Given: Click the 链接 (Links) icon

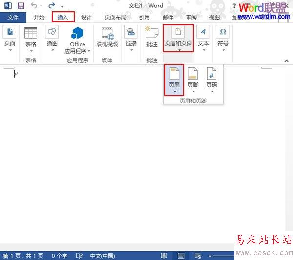Looking at the screenshot, I should tap(131, 32).
